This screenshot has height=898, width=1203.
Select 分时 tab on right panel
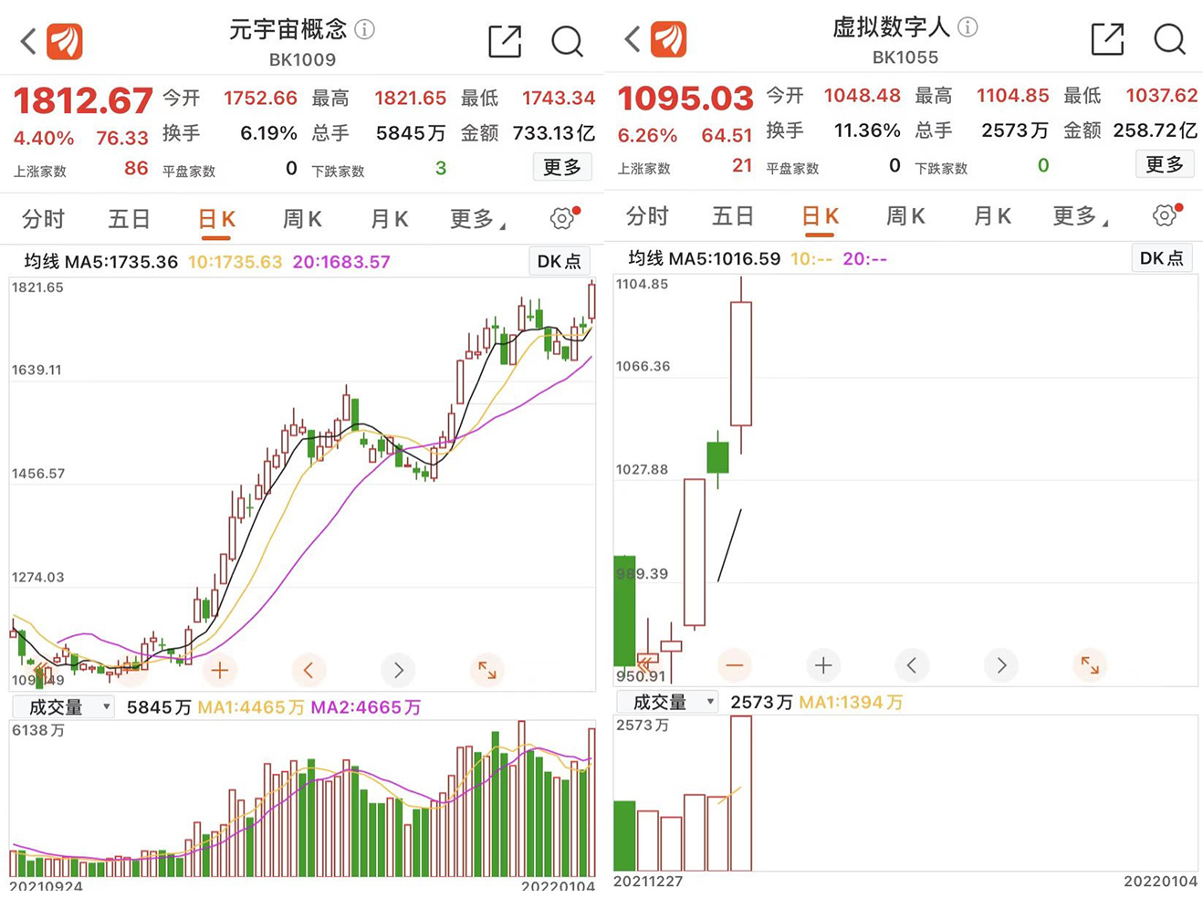click(x=647, y=216)
